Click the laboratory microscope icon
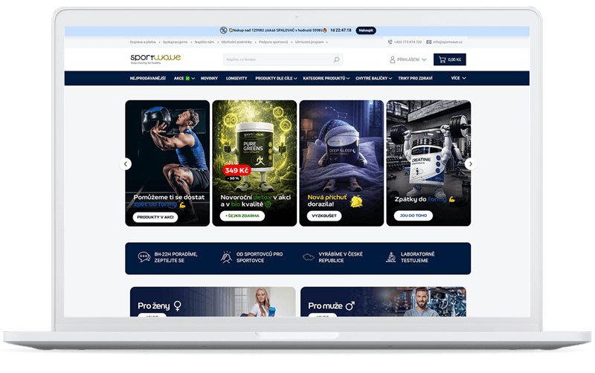Screen dimensions: 595x373 click(390, 257)
